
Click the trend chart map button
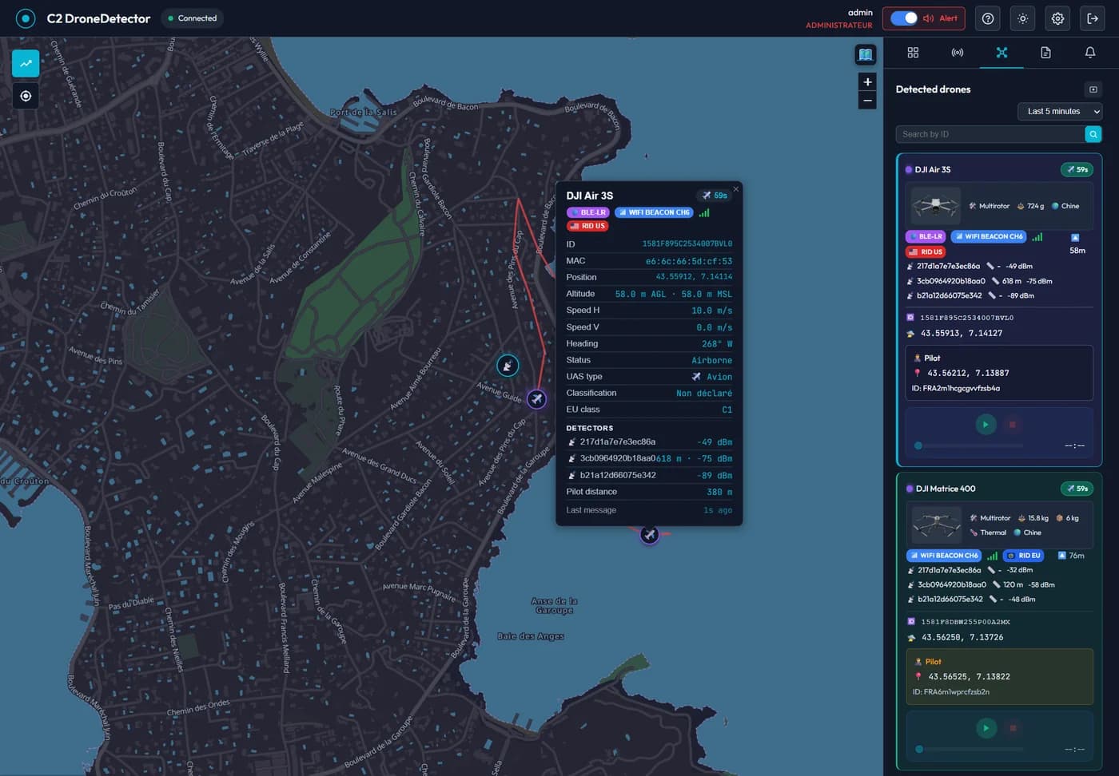click(x=26, y=63)
